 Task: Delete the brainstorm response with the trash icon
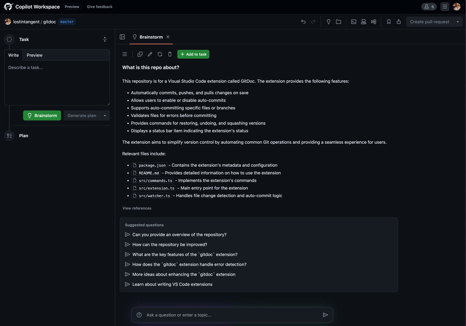click(170, 54)
